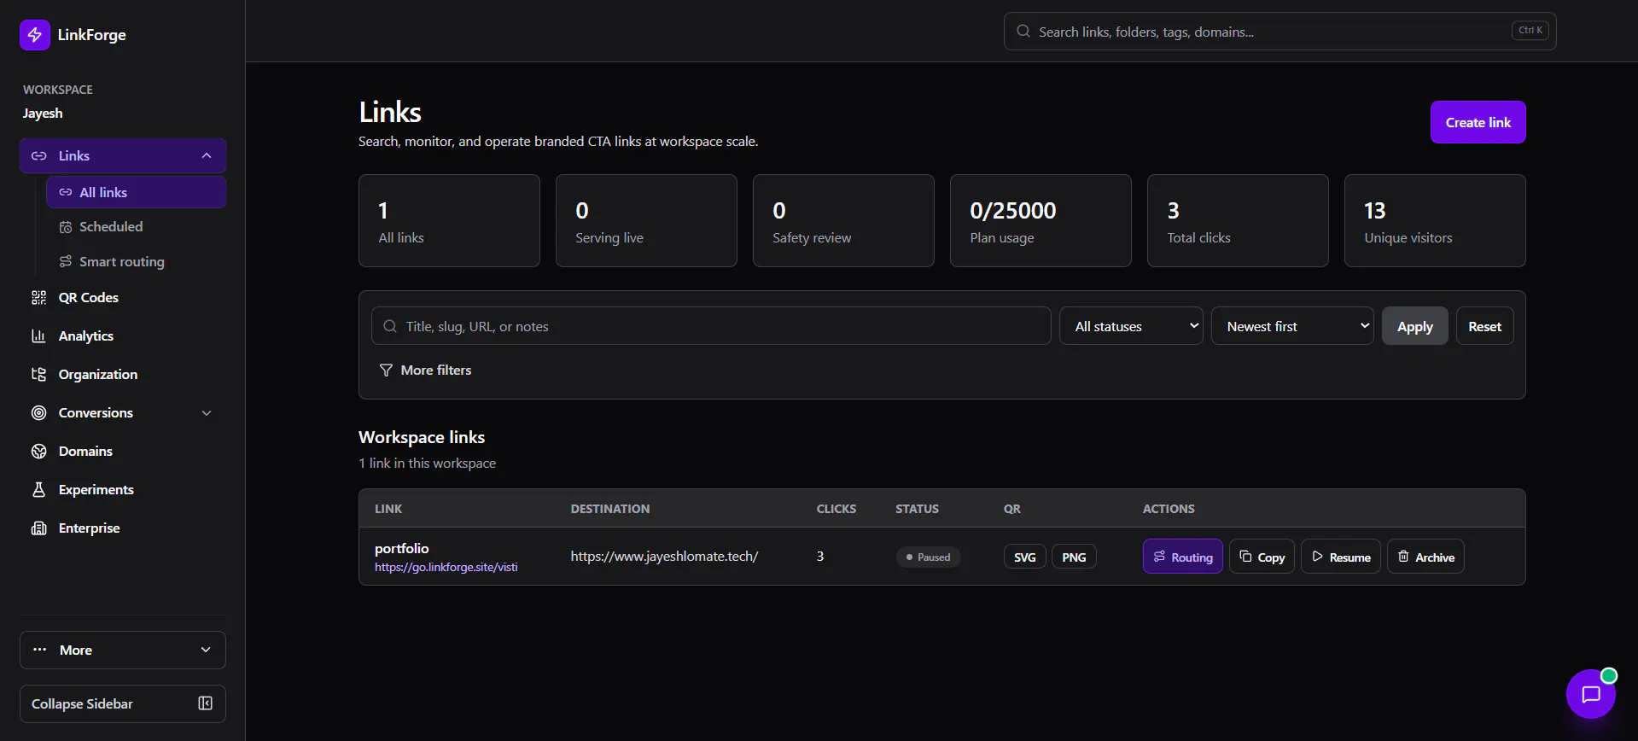Screen dimensions: 1638x741
Task: Click the Smart routing icon in sidebar
Action: (66, 261)
